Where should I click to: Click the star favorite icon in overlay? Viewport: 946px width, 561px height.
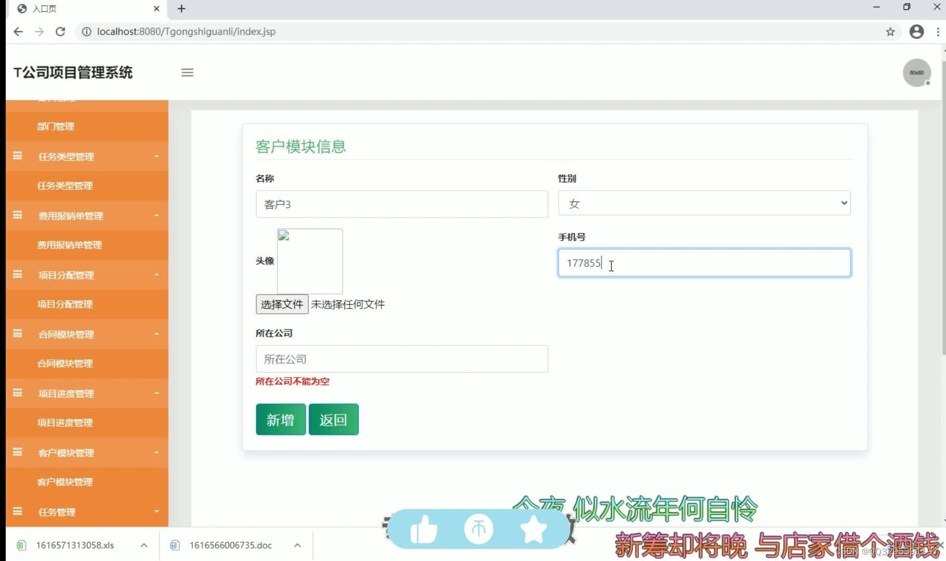pos(533,529)
